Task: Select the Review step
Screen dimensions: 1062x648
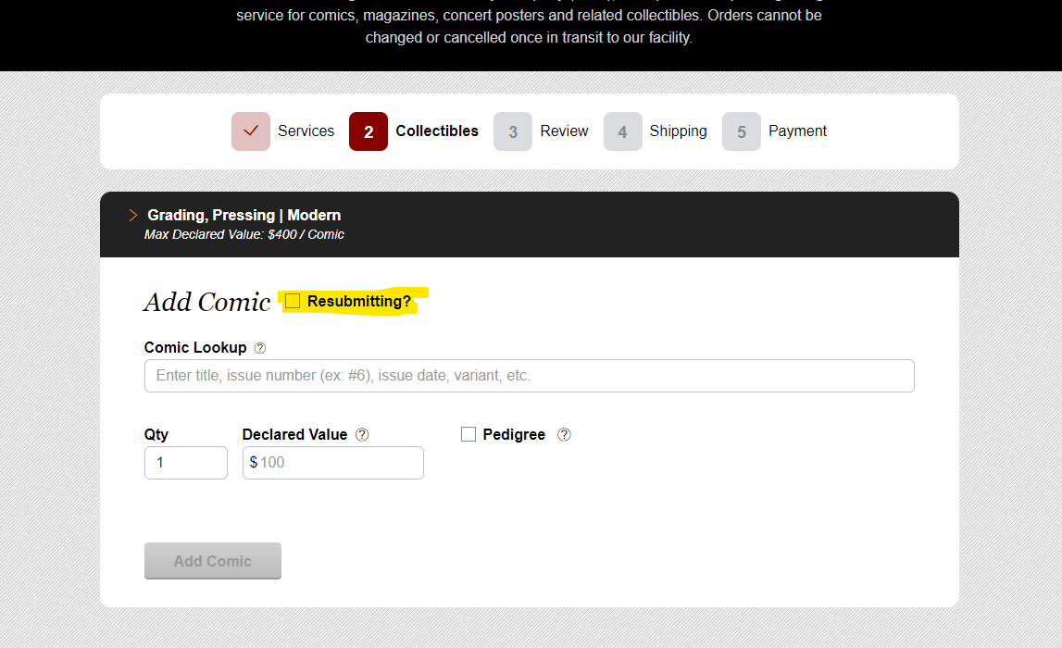Action: click(x=564, y=131)
